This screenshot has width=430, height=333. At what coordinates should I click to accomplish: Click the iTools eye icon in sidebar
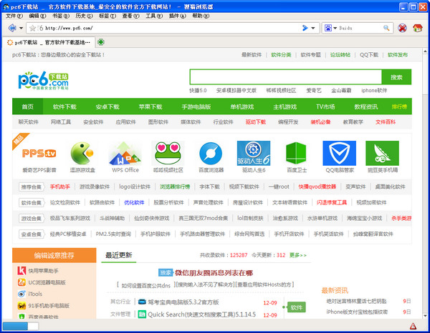[21, 294]
